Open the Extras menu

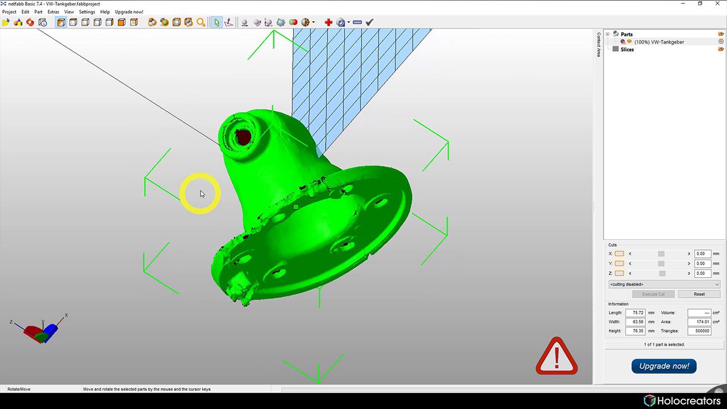[x=53, y=11]
